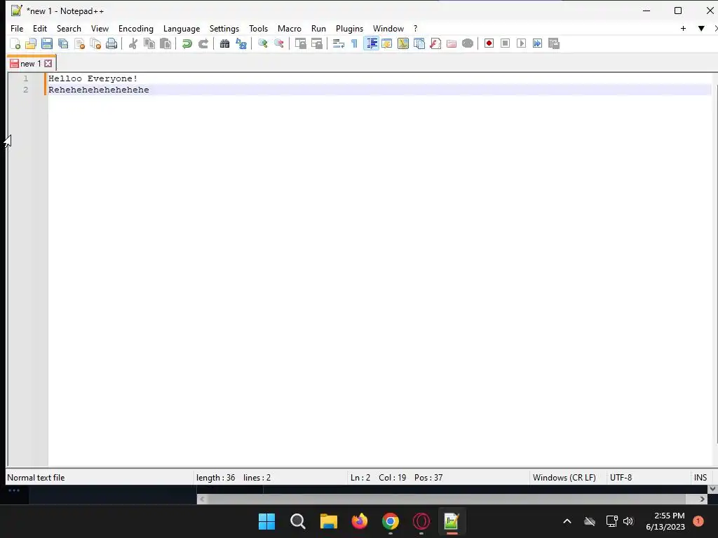Open the Tools menu
The width and height of the screenshot is (718, 538).
coord(258,28)
